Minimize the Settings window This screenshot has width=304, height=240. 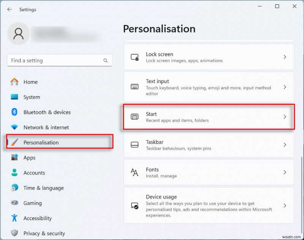coord(260,6)
